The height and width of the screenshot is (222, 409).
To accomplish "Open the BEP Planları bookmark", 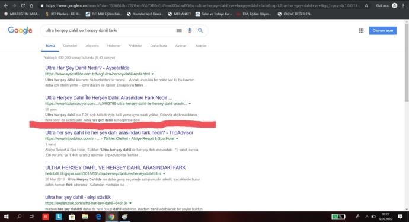I will 63,14.
